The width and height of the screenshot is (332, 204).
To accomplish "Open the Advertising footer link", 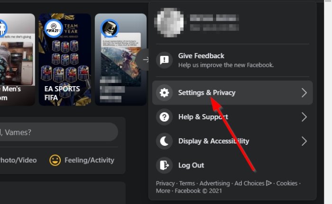I will [x=214, y=183].
